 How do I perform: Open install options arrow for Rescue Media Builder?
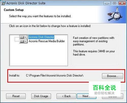pyautogui.click(x=26, y=41)
